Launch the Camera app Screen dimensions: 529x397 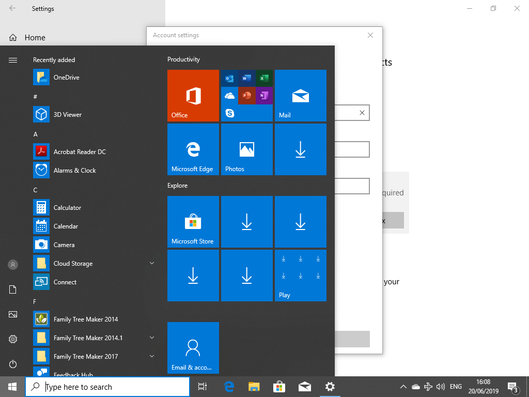pyautogui.click(x=94, y=245)
